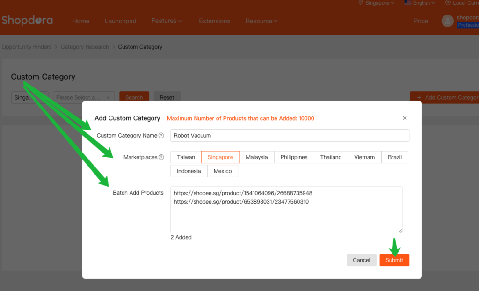Click the Custom Category Name input field

point(290,136)
